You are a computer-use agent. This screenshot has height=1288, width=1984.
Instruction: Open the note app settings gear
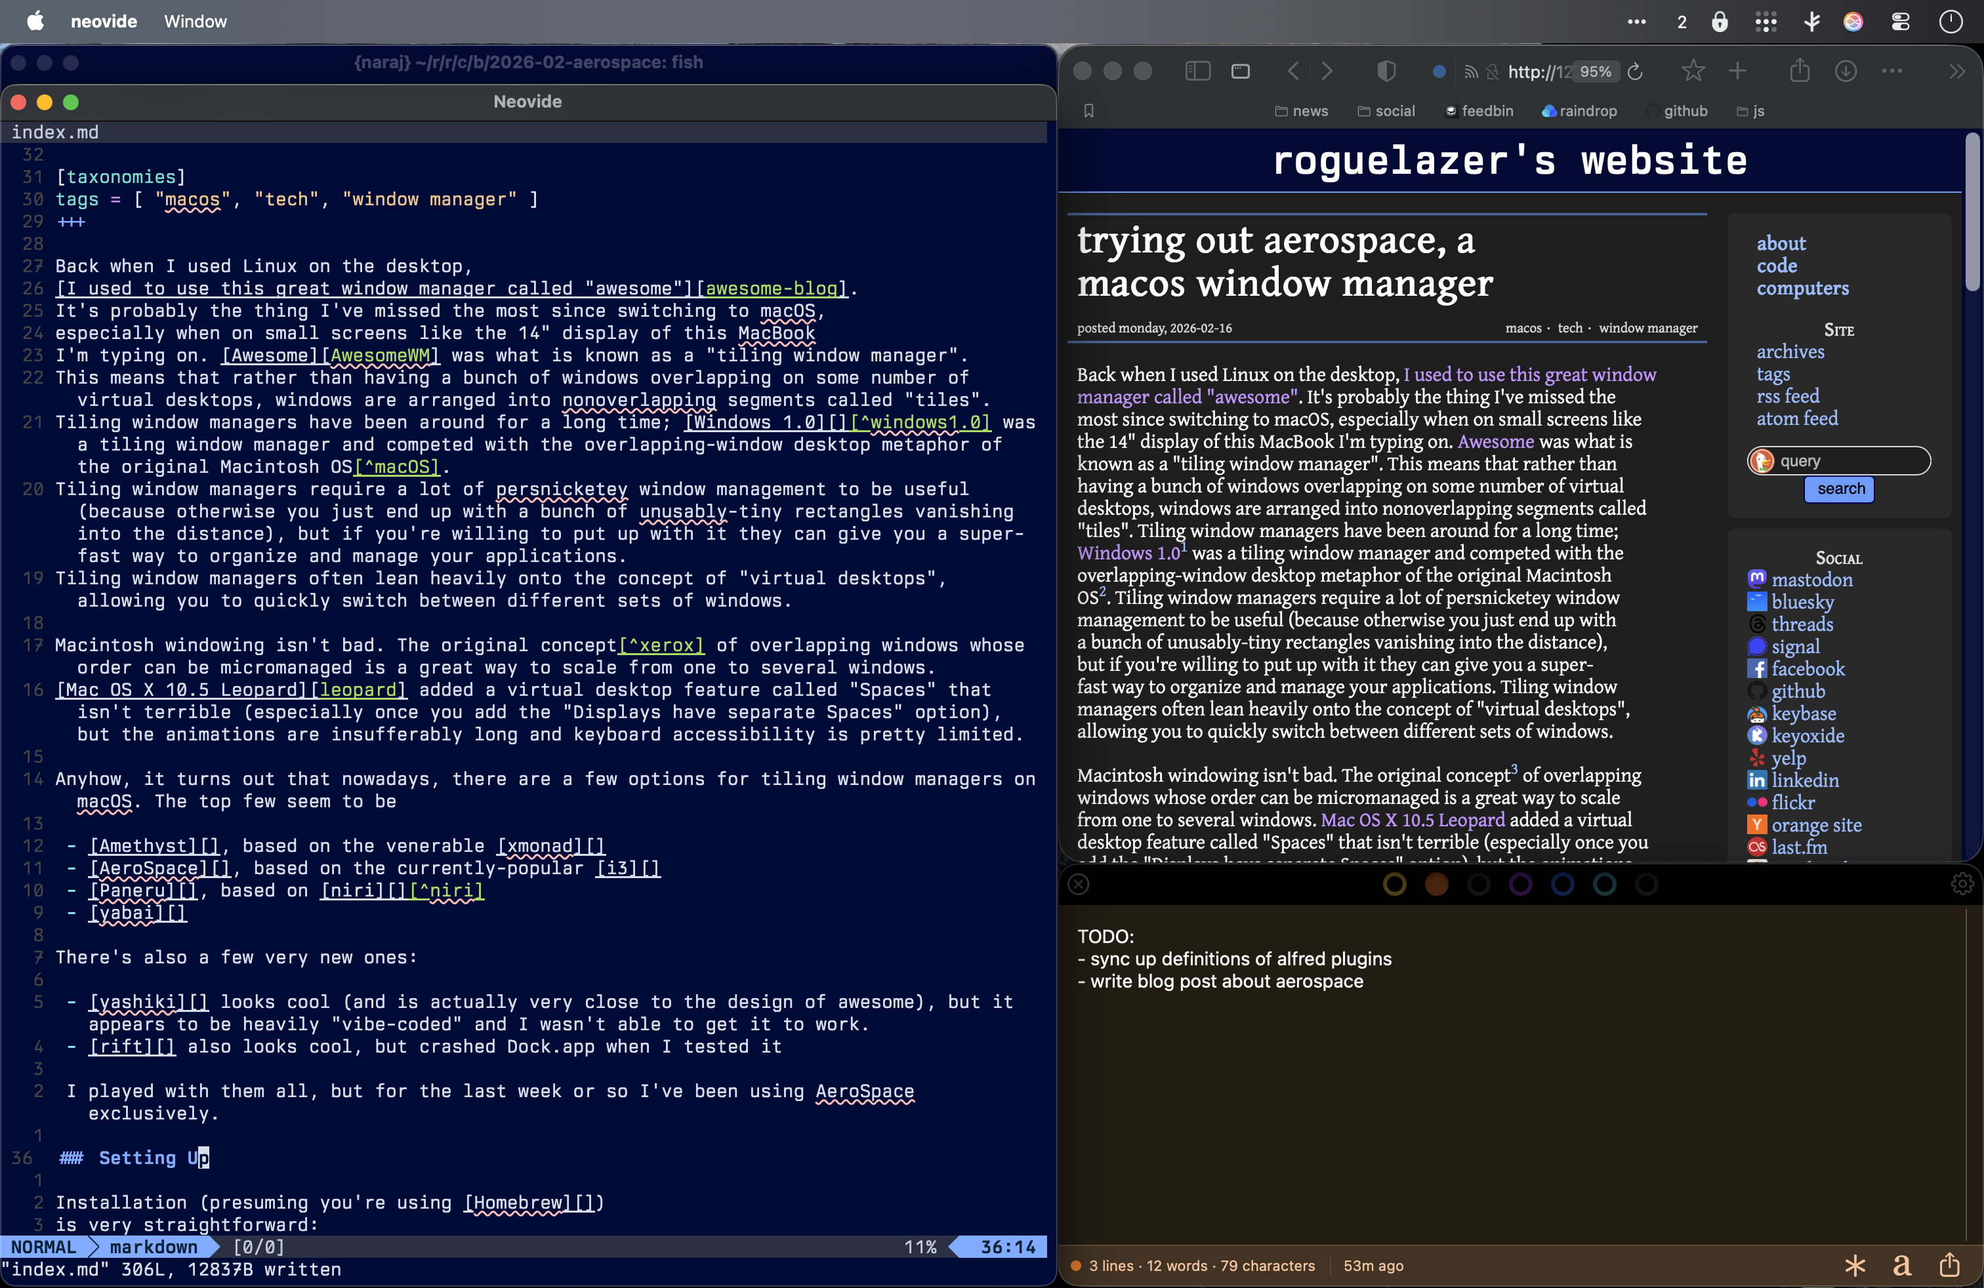[1962, 884]
